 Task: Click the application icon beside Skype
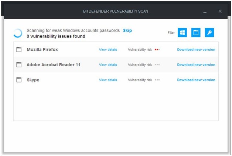[19, 80]
